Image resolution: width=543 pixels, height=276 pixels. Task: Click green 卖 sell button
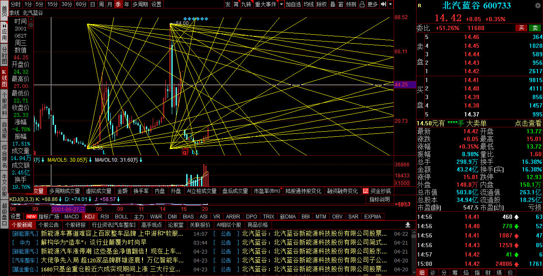[x=535, y=28]
